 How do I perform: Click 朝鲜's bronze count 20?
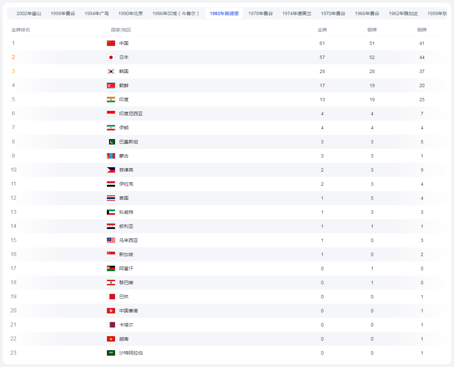(x=422, y=85)
